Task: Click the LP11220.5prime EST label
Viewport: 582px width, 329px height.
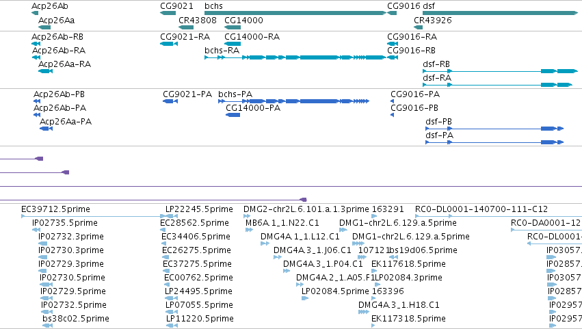Action: [200, 319]
